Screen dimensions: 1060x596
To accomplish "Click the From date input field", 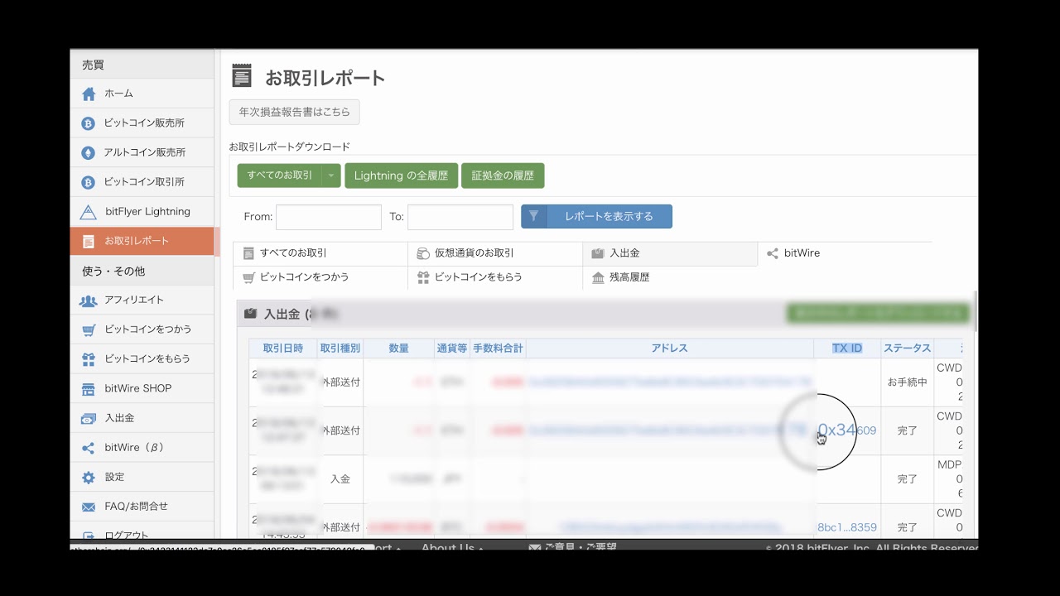I will click(x=329, y=217).
